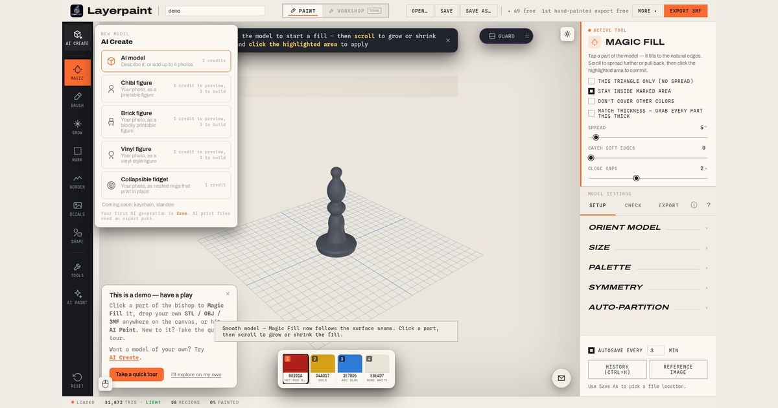Expand the Size section
This screenshot has height=408, width=778.
648,247
